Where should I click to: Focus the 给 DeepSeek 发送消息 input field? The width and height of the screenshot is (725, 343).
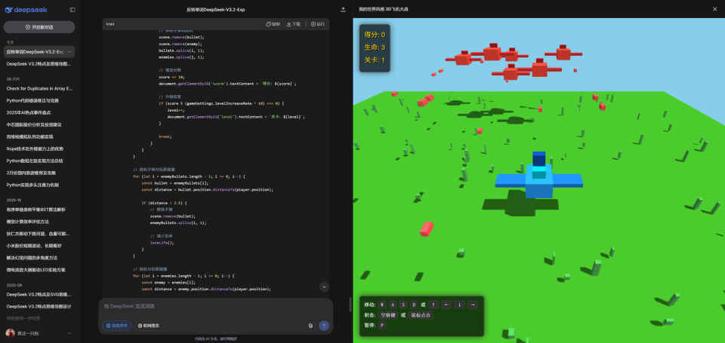[x=215, y=306]
